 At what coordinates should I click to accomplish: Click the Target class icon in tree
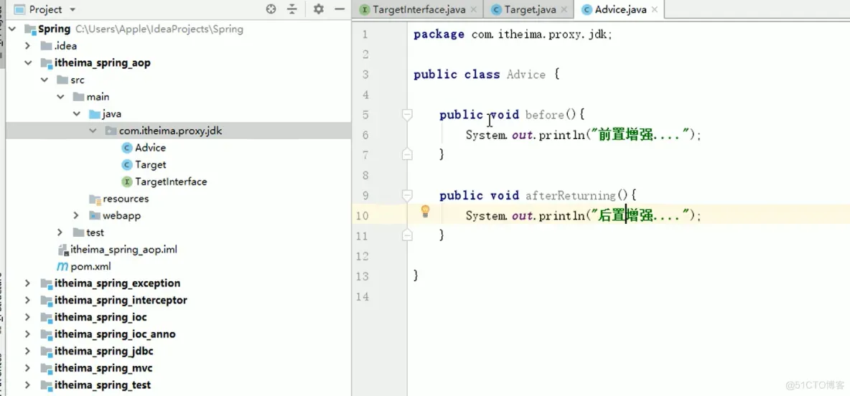pos(127,165)
